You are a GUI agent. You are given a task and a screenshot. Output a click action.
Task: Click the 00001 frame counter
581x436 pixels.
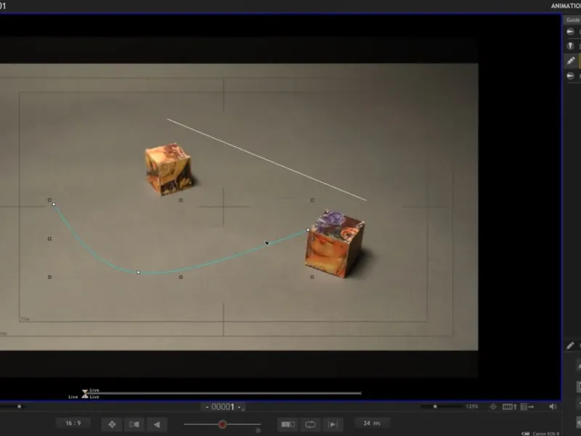(x=223, y=407)
